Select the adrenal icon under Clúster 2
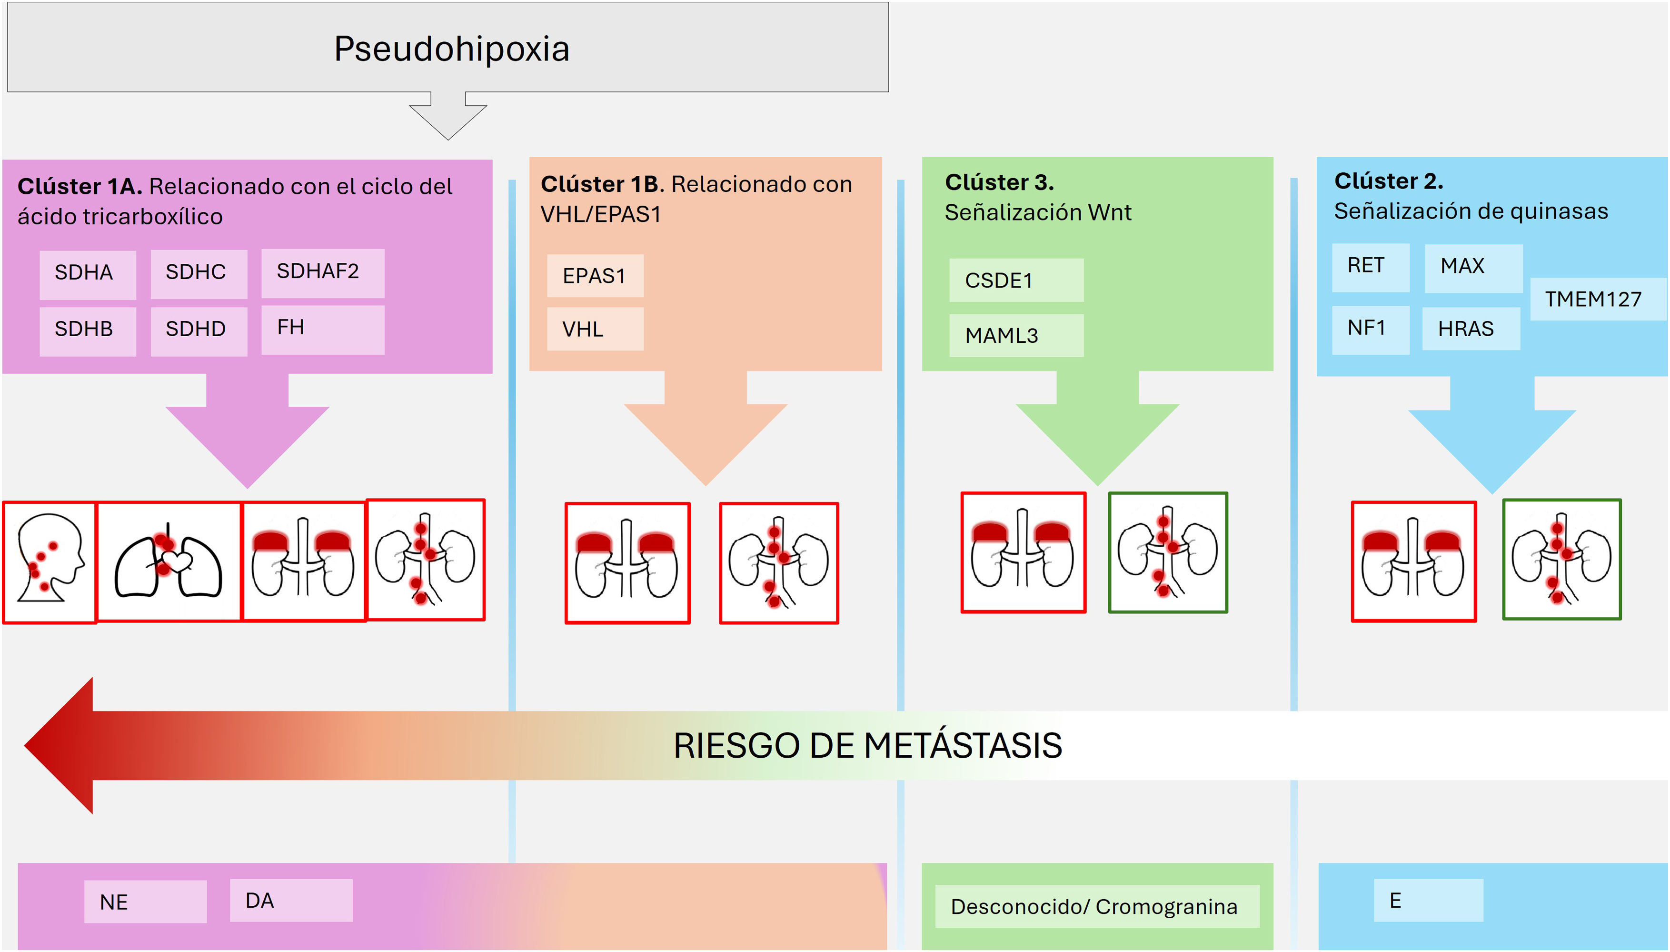Screen dimensions: 1670x952 tap(1413, 561)
